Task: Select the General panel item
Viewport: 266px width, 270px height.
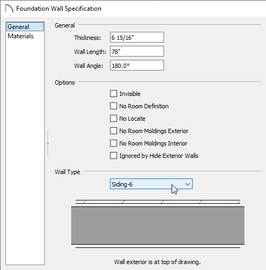Action: 25,27
